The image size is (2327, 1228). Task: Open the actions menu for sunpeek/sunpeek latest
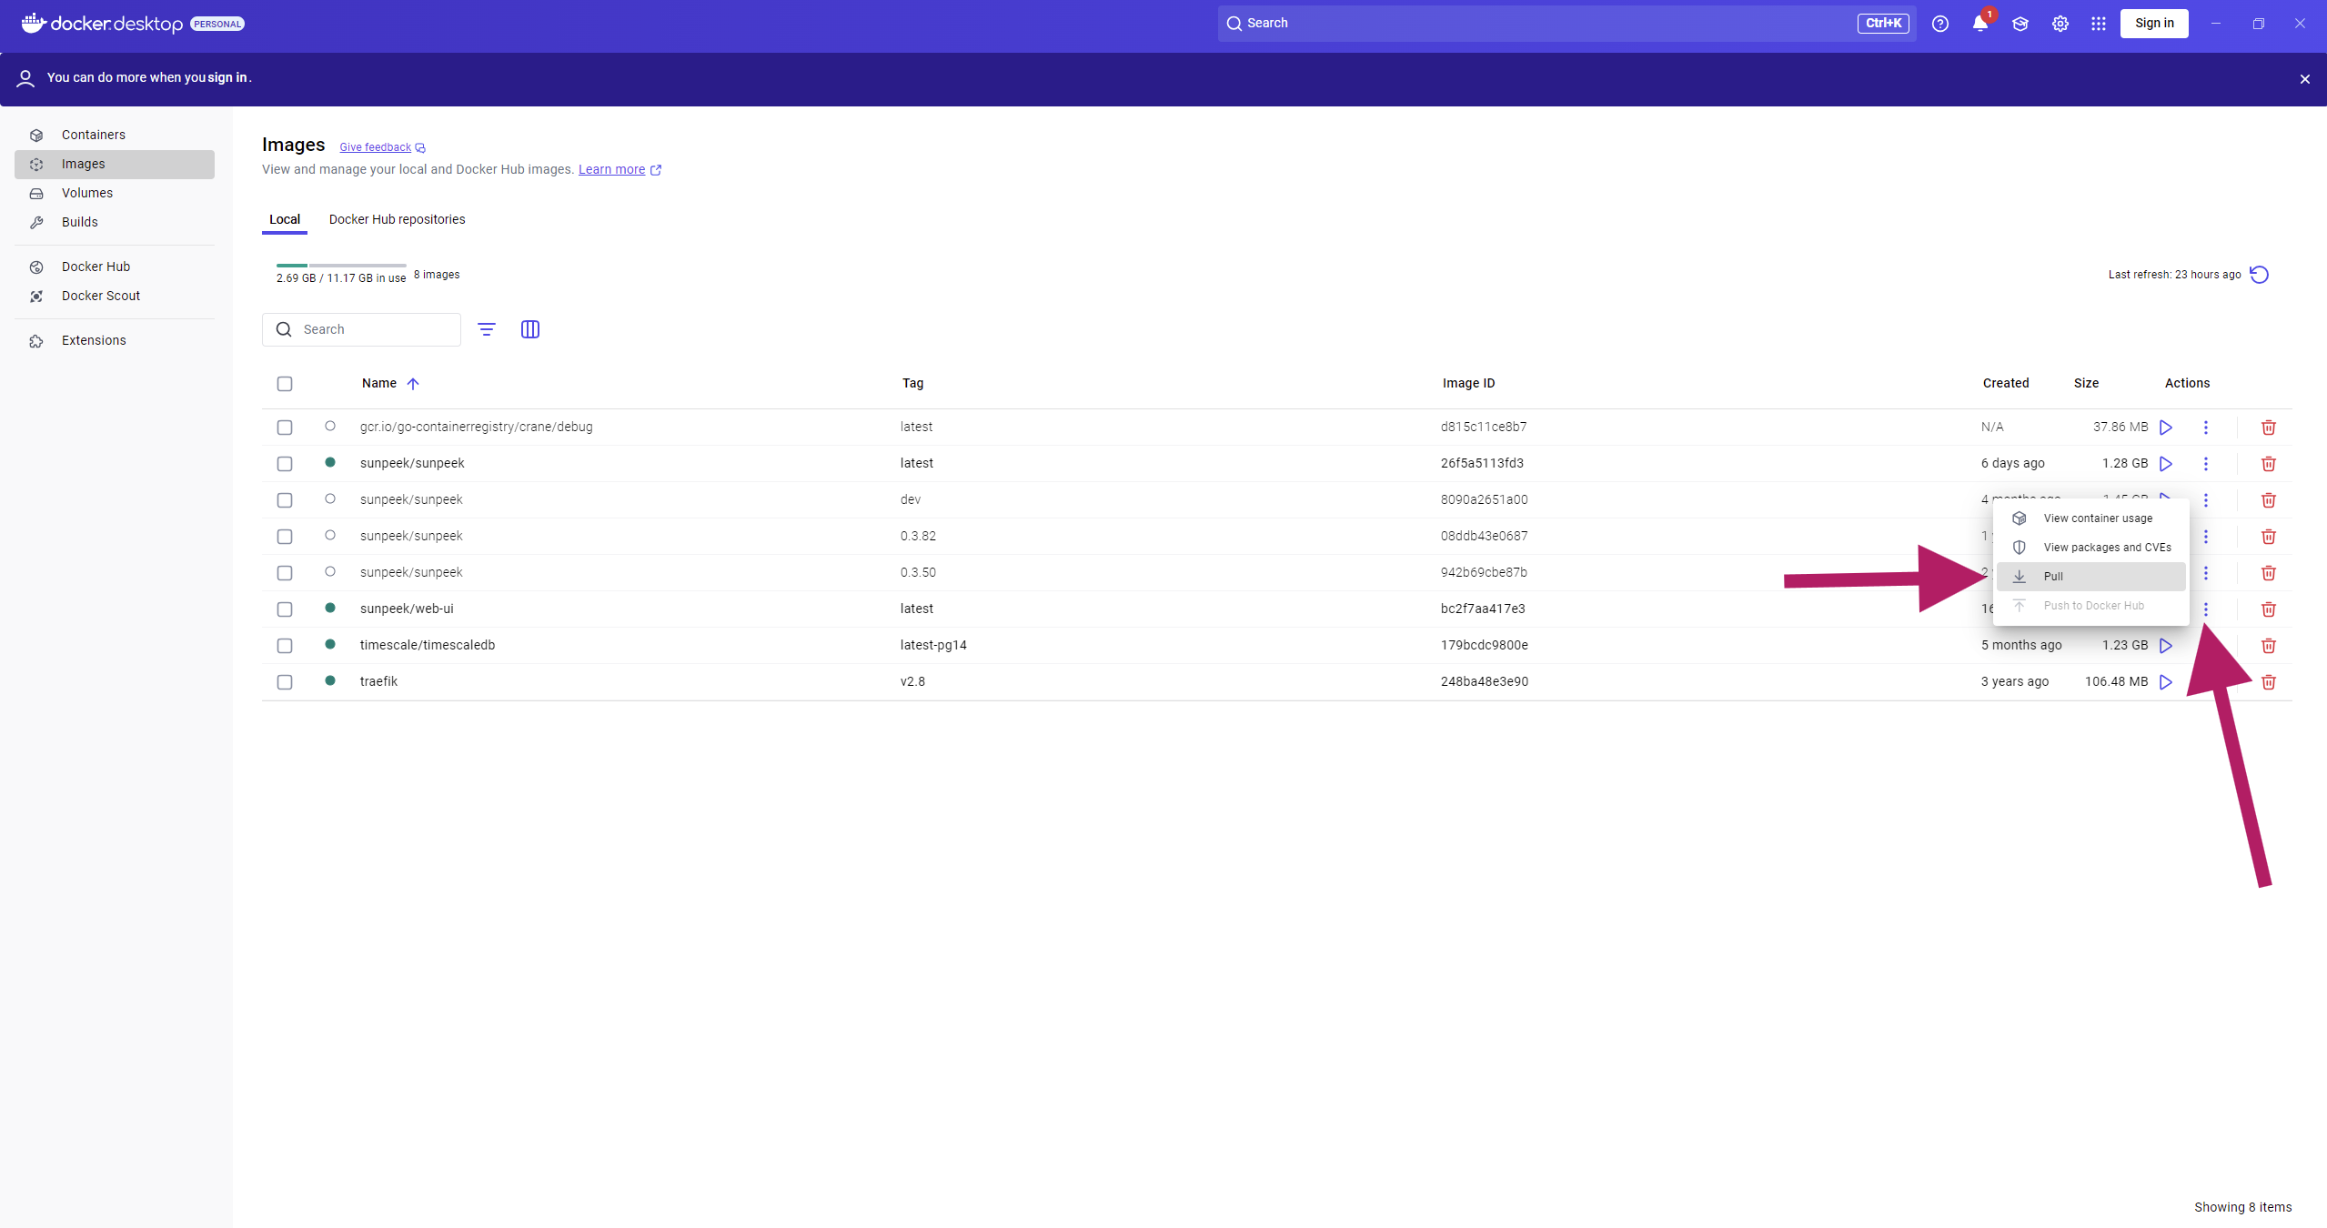pyautogui.click(x=2205, y=464)
